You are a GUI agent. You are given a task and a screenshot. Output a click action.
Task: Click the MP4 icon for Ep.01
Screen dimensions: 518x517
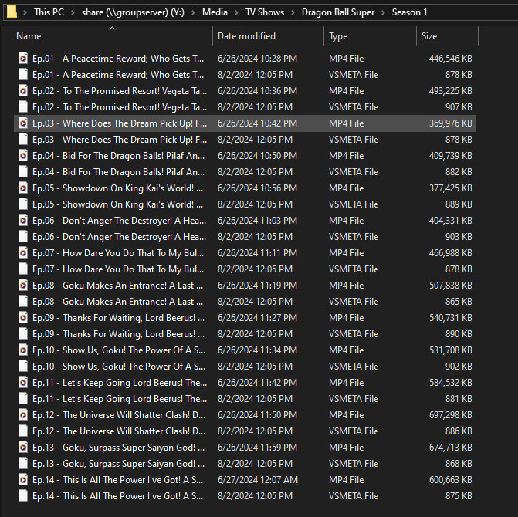pos(23,59)
